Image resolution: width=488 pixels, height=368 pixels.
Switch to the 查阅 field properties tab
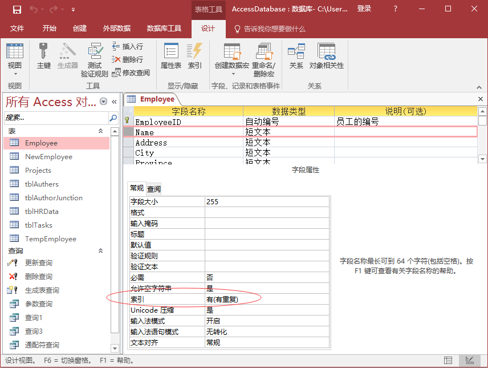click(x=154, y=189)
